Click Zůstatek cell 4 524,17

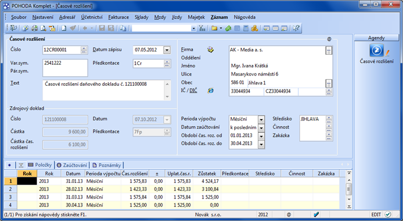(207, 181)
